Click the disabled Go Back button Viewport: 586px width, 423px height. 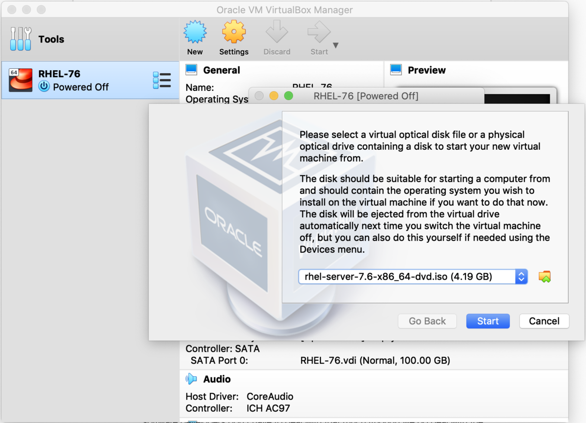[x=427, y=321]
